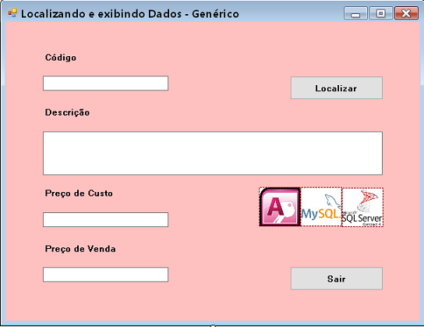Click the Preço de Custo label
Image resolution: width=424 pixels, height=327 pixels.
(x=79, y=194)
